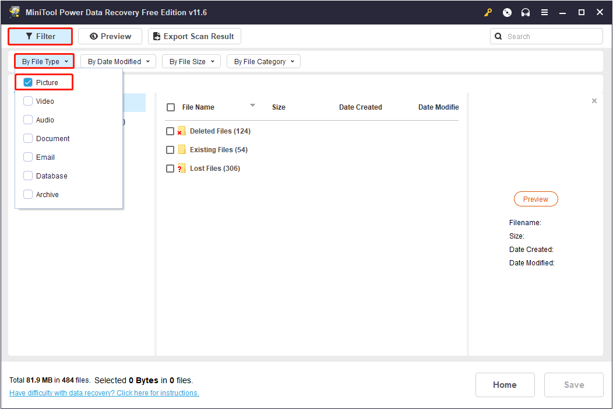The width and height of the screenshot is (613, 410).
Task: Click the File Name sort arrow
Action: click(x=252, y=105)
